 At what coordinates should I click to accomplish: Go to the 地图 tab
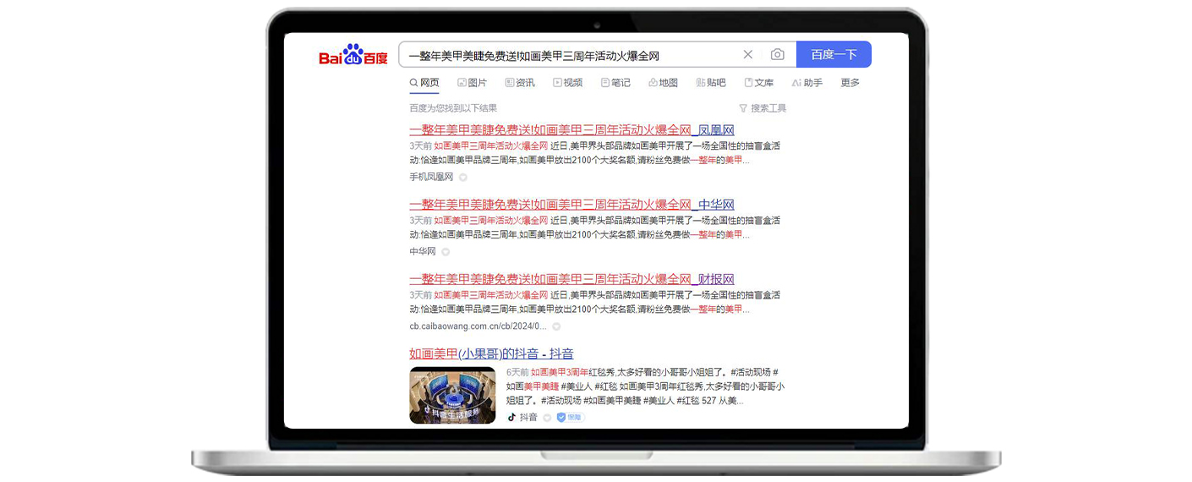(664, 83)
